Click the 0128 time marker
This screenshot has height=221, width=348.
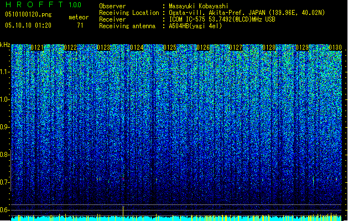tap(269, 48)
